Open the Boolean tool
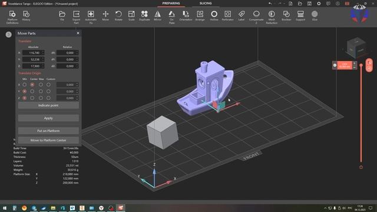The image size is (377, 212). coord(286,16)
